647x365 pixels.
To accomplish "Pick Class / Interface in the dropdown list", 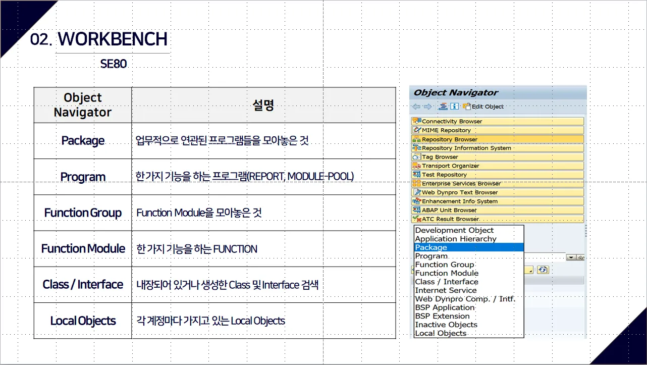I will point(446,282).
